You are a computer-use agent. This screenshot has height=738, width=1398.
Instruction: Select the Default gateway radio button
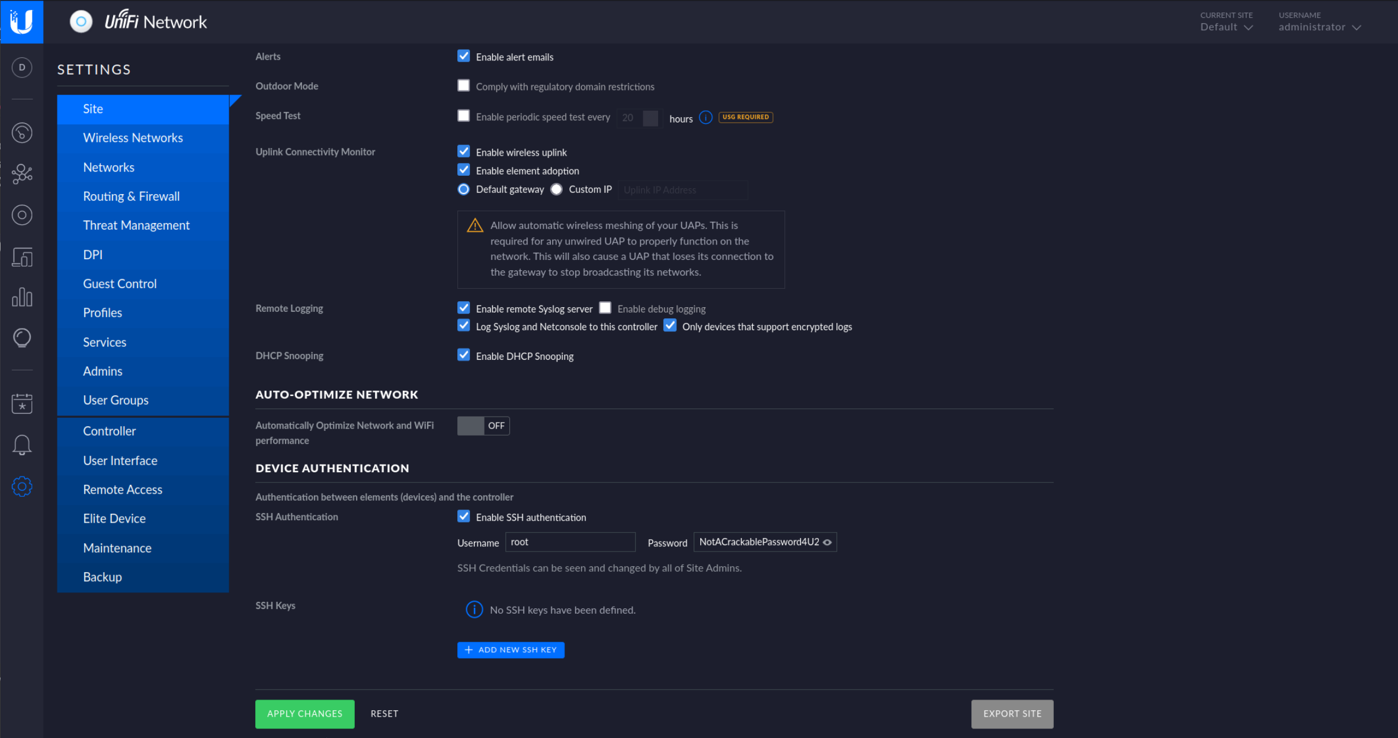tap(464, 189)
